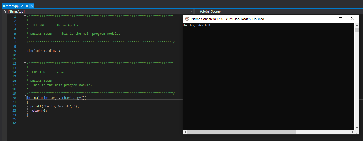
Task: Click the FILE NAME: INtimeApp1.c comment
Action: click(53, 25)
